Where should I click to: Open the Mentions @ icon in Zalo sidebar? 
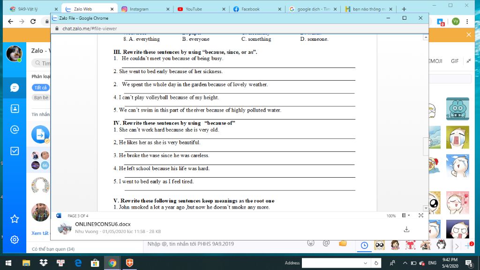15,129
